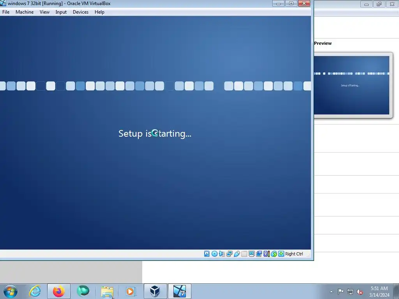Click the hard disk activity status icon
Image resolution: width=399 pixels, height=299 pixels.
207,254
